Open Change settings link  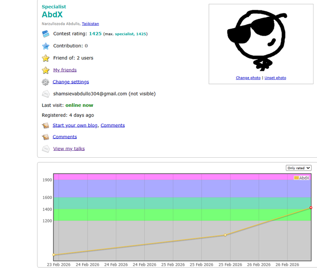pos(71,82)
